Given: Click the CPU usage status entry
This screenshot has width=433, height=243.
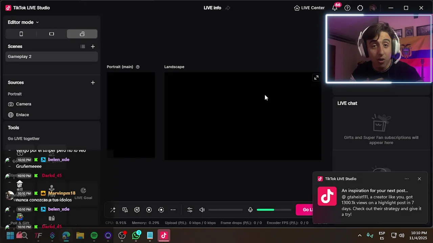Looking at the screenshot, I should pyautogui.click(x=116, y=223).
